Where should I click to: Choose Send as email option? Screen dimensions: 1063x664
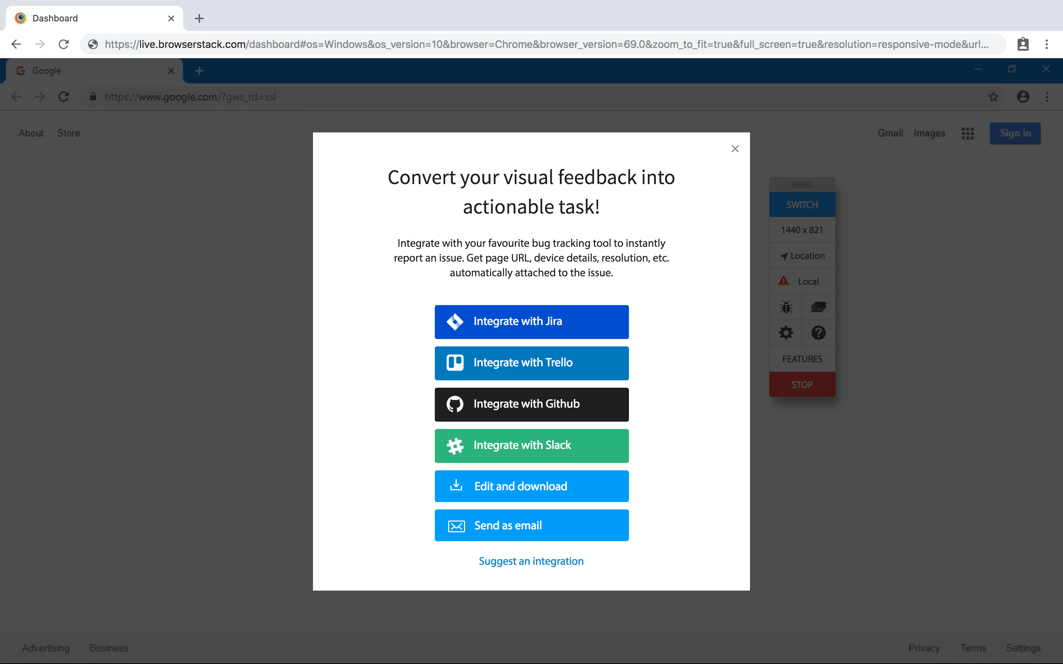(531, 525)
